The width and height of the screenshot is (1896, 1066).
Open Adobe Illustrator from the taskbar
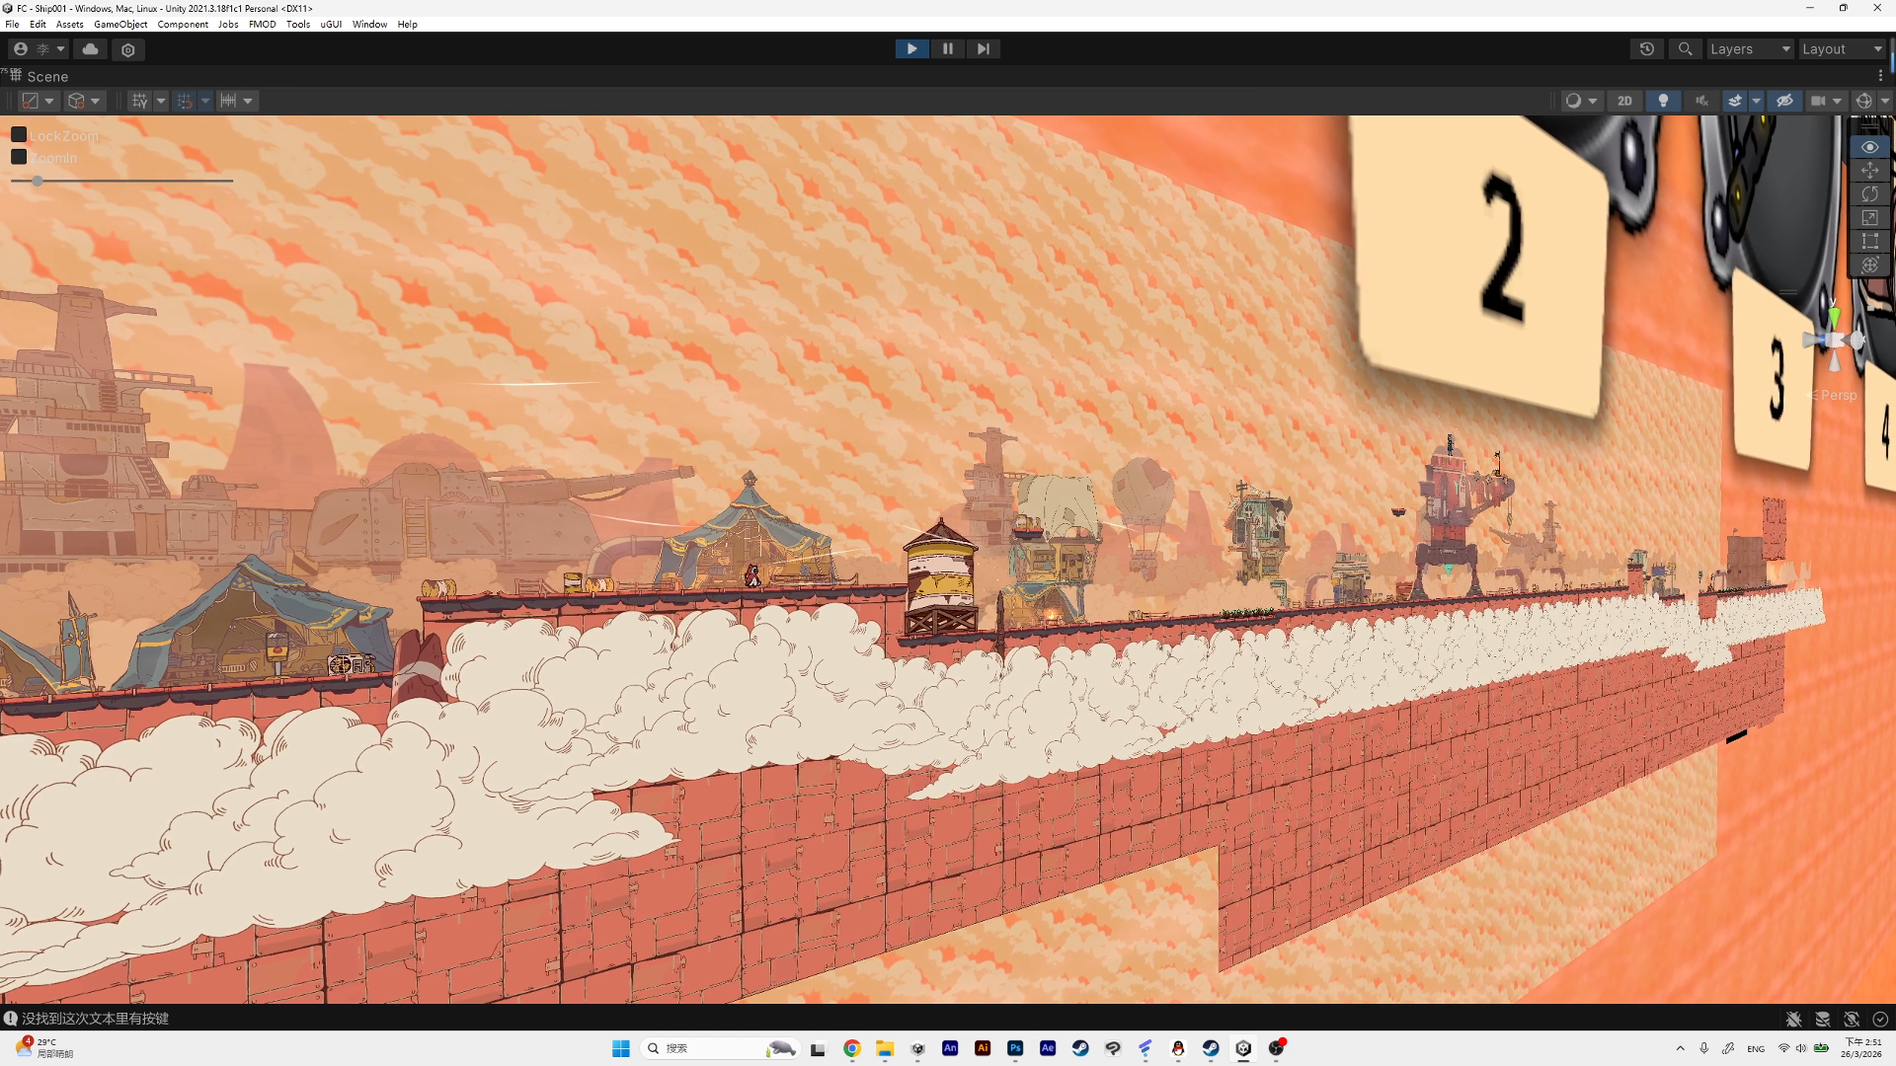[x=983, y=1048]
